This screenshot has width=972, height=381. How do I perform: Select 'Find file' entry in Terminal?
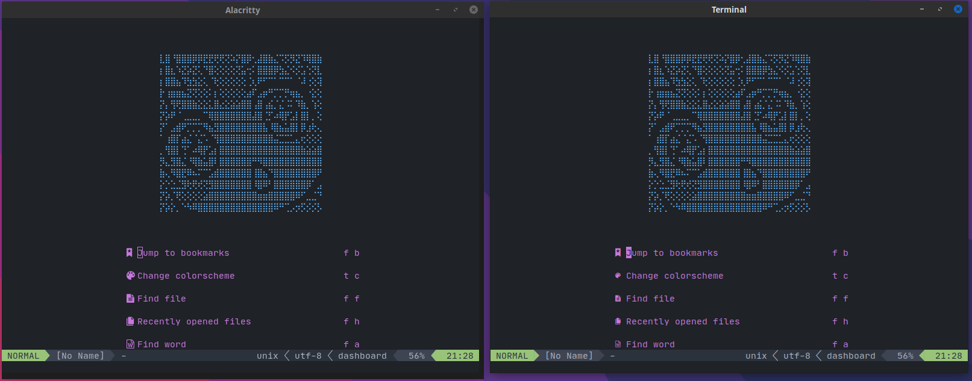[650, 299]
